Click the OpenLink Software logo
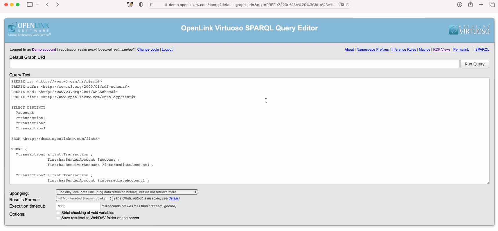Viewport: 498px width, 231px height. [29, 29]
